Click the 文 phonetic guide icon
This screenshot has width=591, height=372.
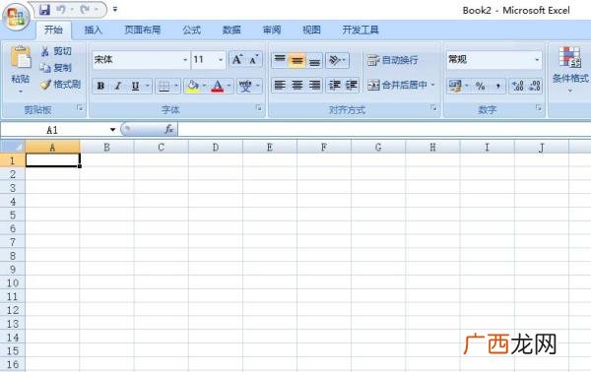(245, 87)
